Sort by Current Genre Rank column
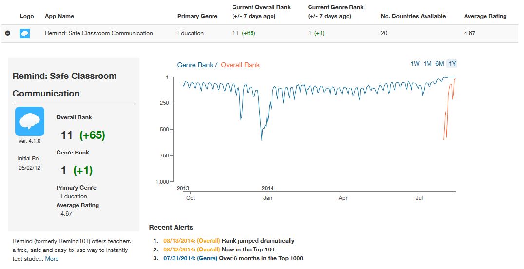Image resolution: width=524 pixels, height=269 pixels. pyautogui.click(x=336, y=12)
